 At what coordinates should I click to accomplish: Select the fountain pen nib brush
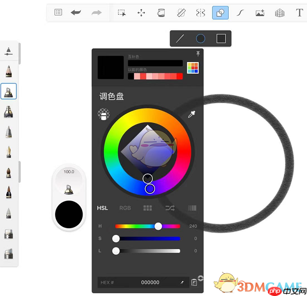(9, 152)
